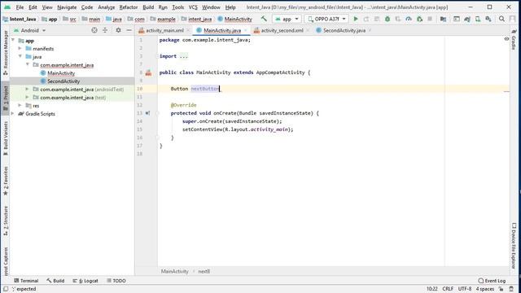Screen dimensions: 521x293
Task: Click the locate target icon in Project panel
Action: click(94, 30)
